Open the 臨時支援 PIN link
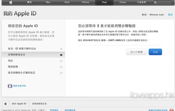This screenshot has height=111, width=175. [x=19, y=86]
